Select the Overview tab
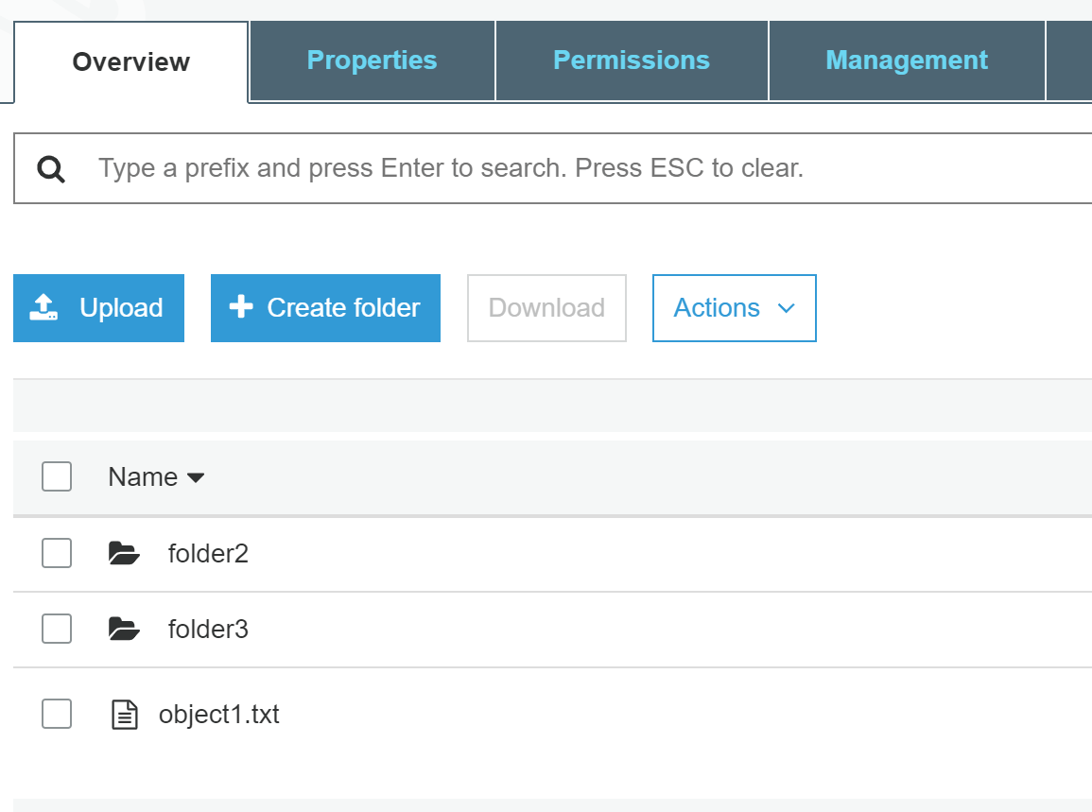 pos(130,60)
